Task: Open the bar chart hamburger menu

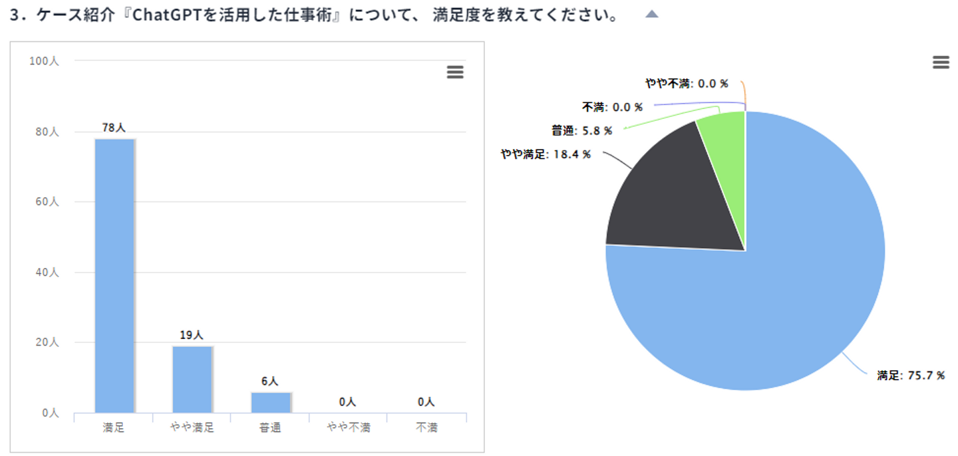Action: (455, 72)
